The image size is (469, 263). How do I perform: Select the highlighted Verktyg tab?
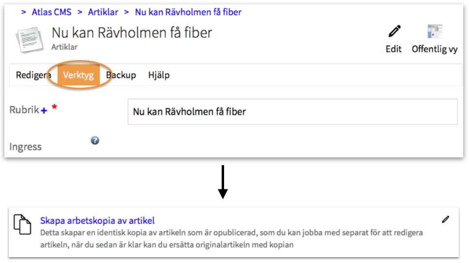78,75
